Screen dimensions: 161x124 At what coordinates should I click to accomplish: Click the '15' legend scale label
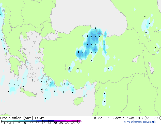[x=38, y=123]
